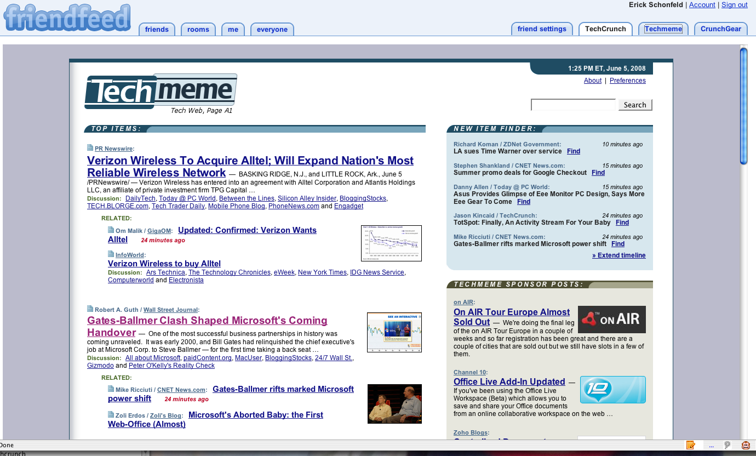Click Find next to Gates-Ballmer rifts item
The image size is (756, 456).
point(618,244)
